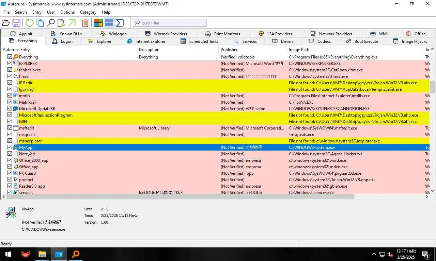Click the Copy toolbar icon
Viewport: 436px width, 261px height.
[40, 23]
